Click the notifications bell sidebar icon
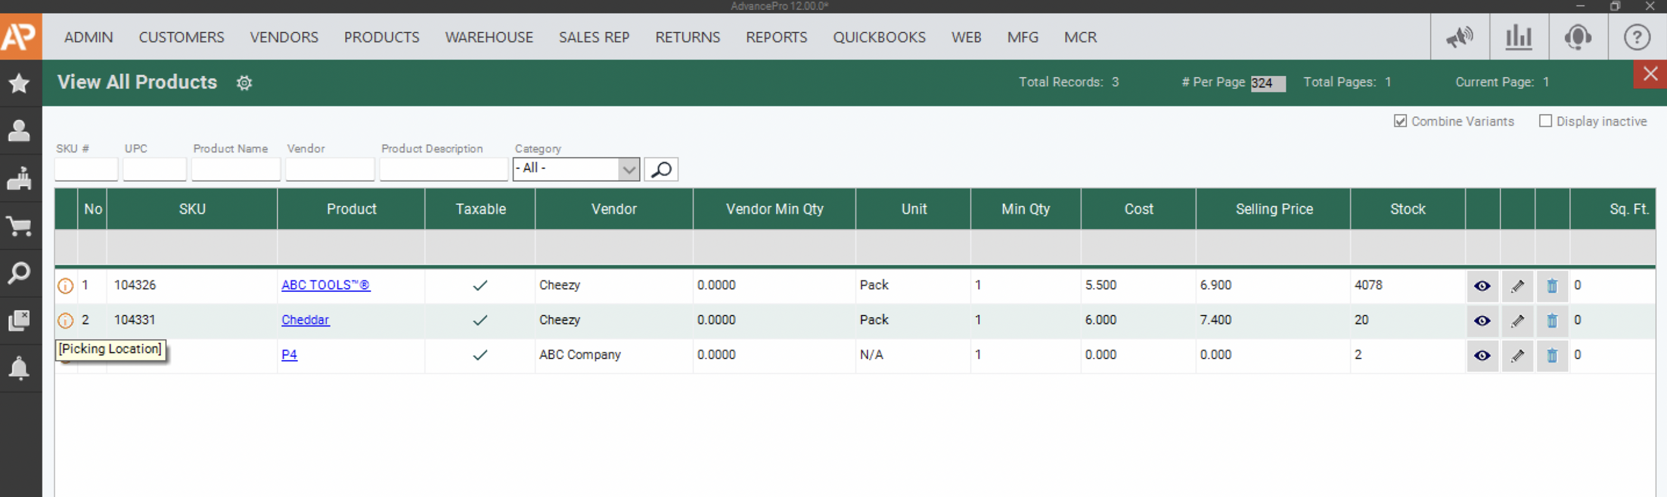1667x497 pixels. (x=20, y=368)
